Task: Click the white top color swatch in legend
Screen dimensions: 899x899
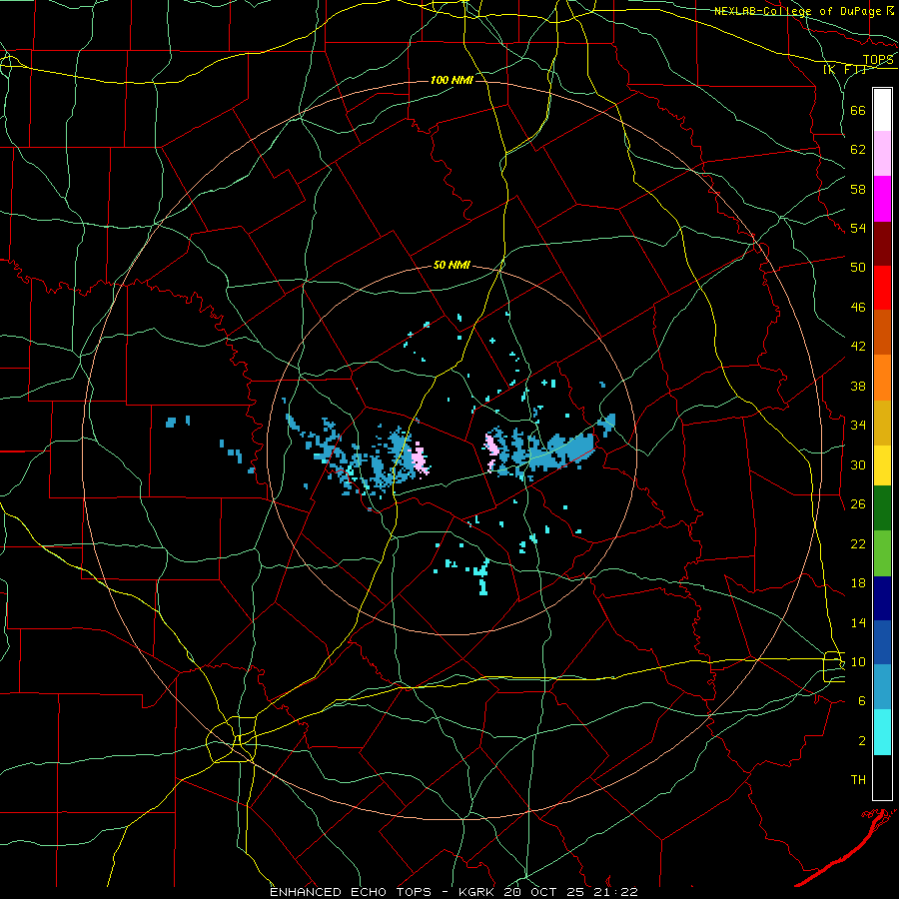Action: [882, 110]
